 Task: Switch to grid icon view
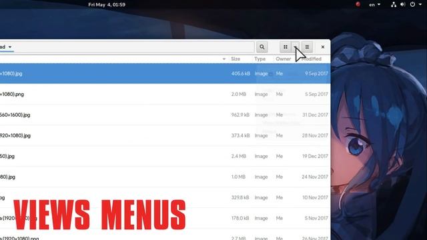pos(286,47)
